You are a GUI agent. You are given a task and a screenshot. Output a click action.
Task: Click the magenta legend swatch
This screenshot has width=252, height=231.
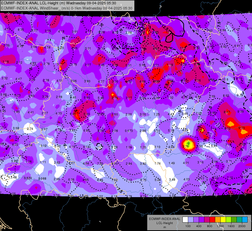207,219
